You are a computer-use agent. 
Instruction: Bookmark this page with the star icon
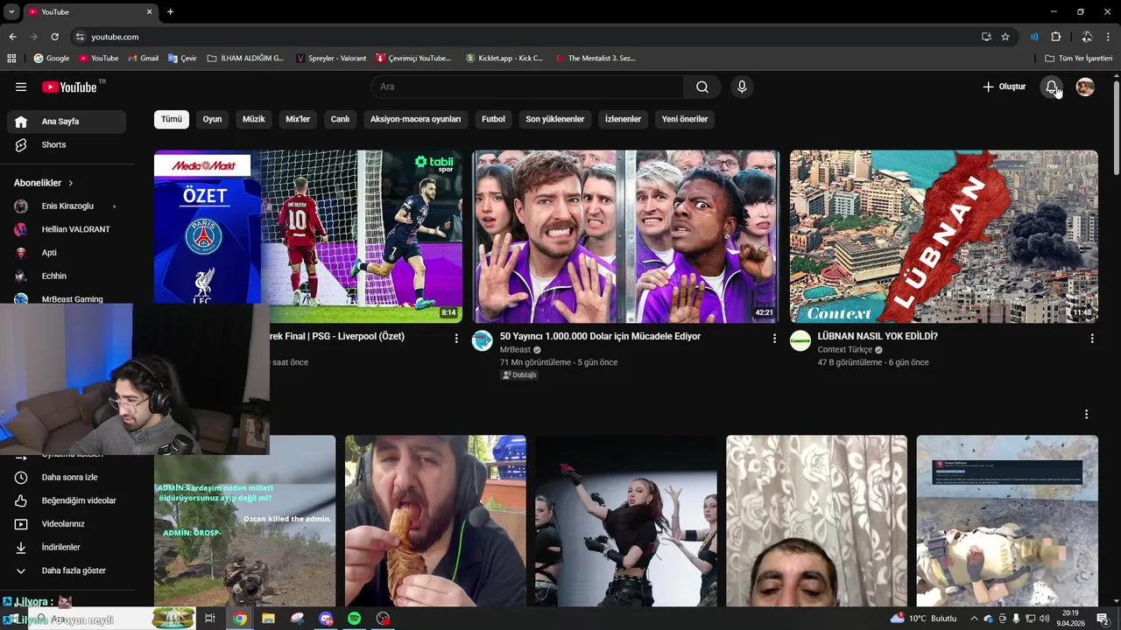[1005, 37]
